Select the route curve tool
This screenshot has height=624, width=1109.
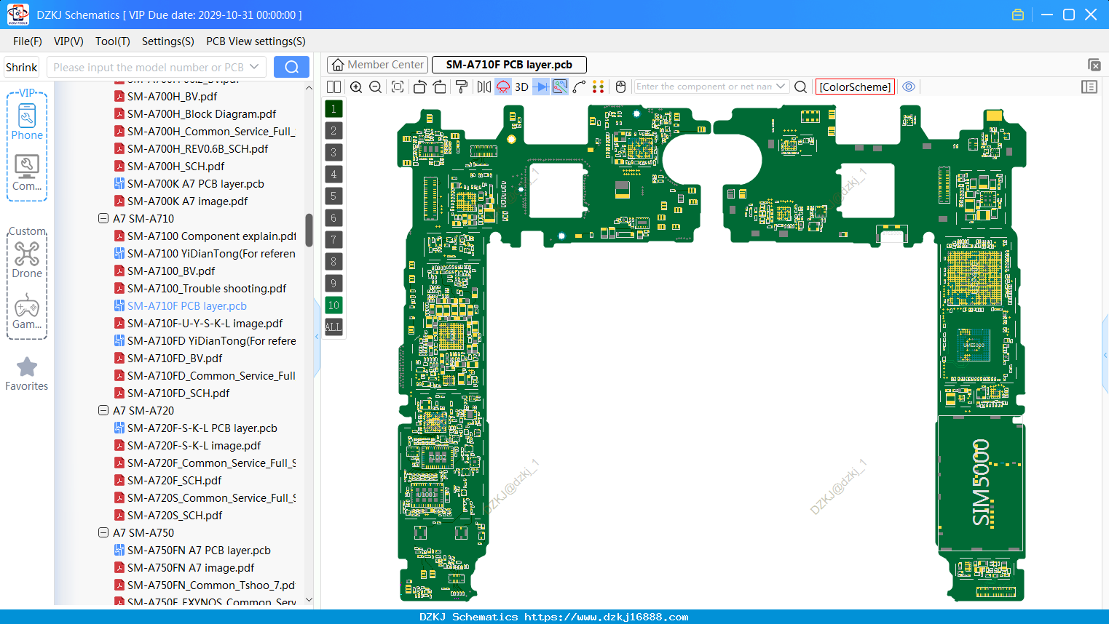(x=579, y=87)
